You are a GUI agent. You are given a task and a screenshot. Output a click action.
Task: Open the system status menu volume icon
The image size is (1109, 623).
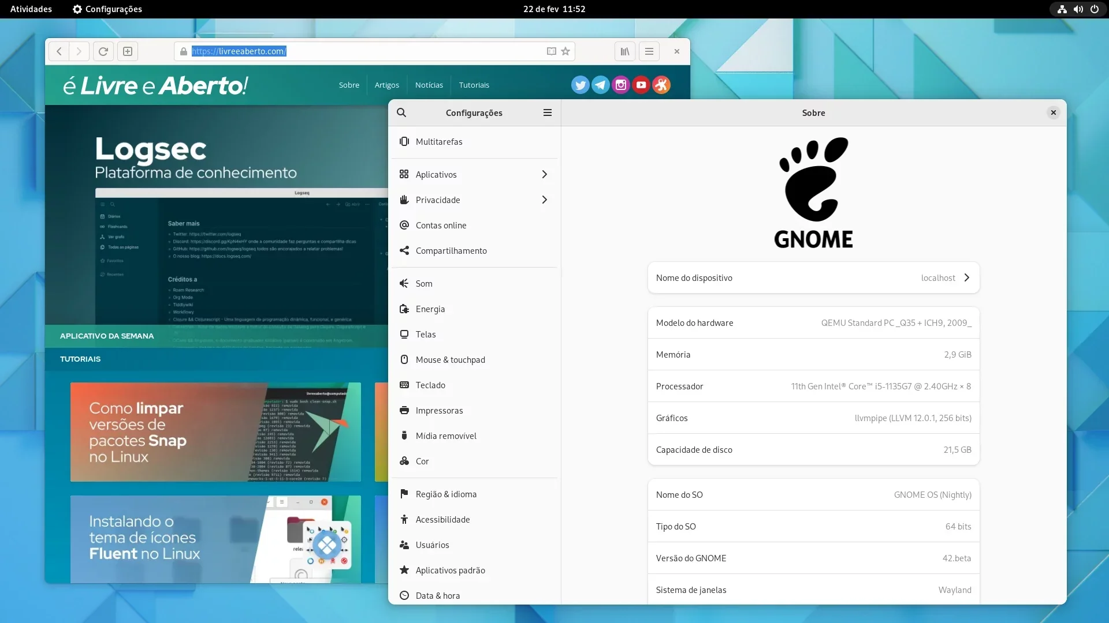[x=1078, y=9]
